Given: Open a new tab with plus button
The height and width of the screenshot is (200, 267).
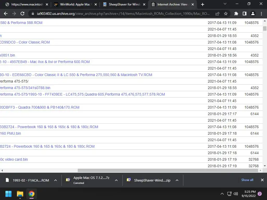Looking at the screenshot, I should [202, 4].
